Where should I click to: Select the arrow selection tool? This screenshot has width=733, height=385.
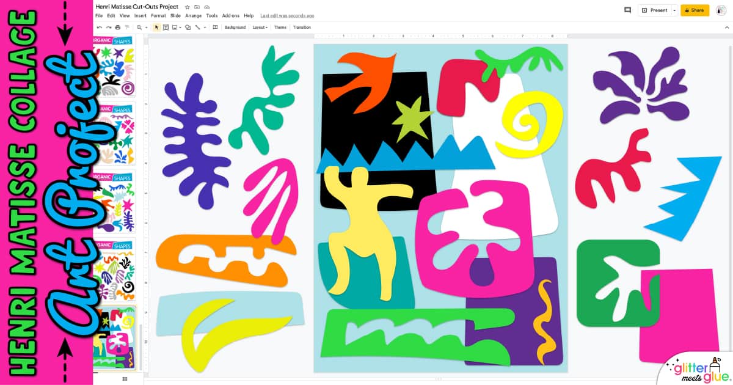156,27
